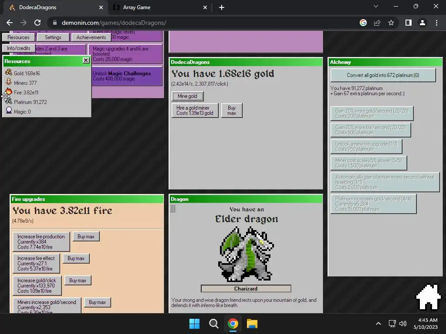Buy max for Miners increase gold/second
Viewport: 446px width, 334px height.
coord(97,302)
